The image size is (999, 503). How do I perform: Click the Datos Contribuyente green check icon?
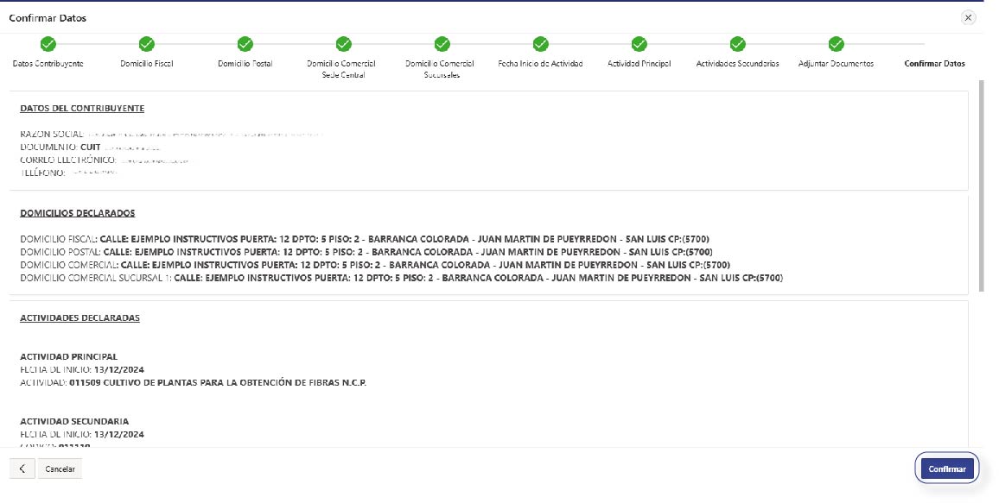pyautogui.click(x=48, y=44)
